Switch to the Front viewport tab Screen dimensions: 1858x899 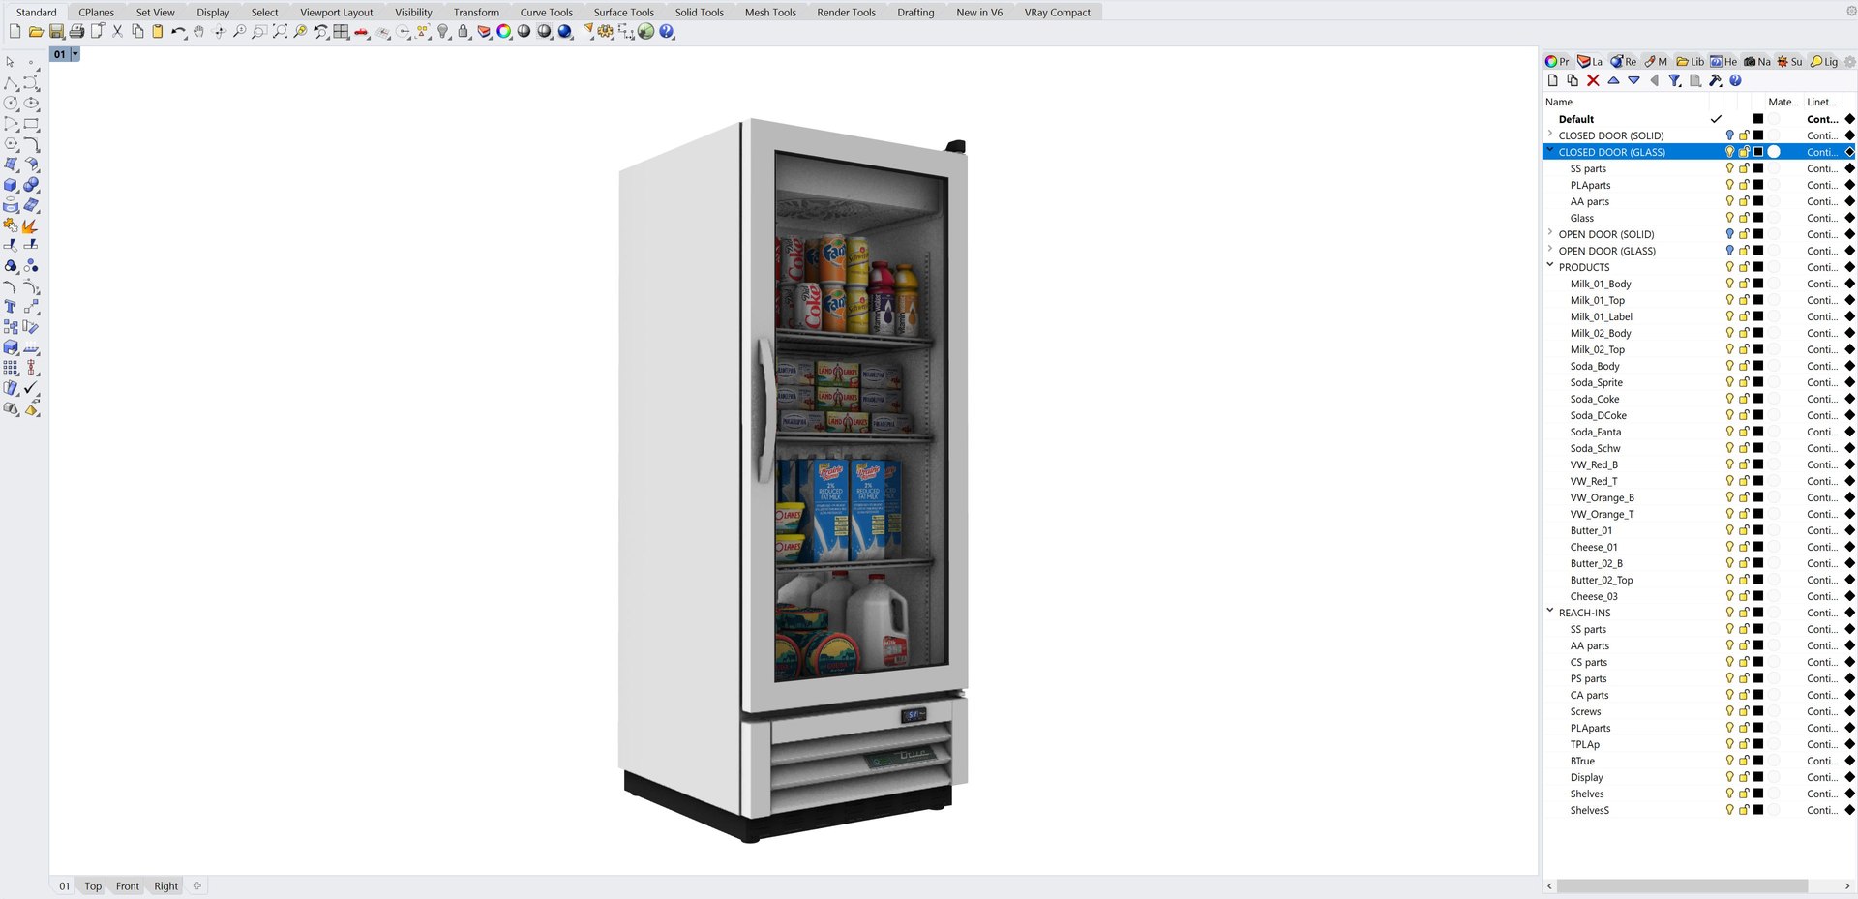pos(128,886)
